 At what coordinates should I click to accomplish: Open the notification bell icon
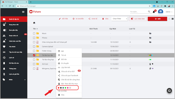[x=154, y=12]
